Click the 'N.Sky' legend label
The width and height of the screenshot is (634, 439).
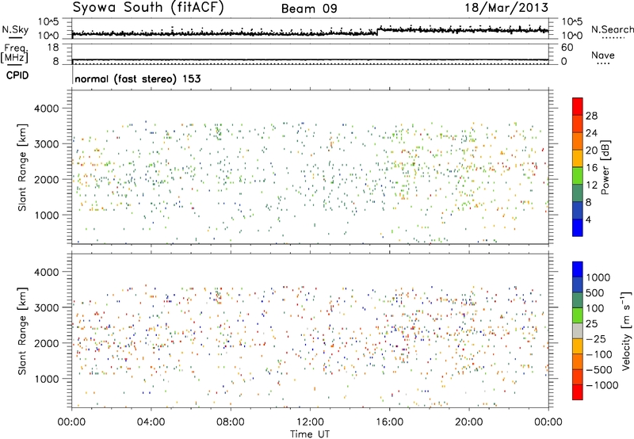(15, 29)
